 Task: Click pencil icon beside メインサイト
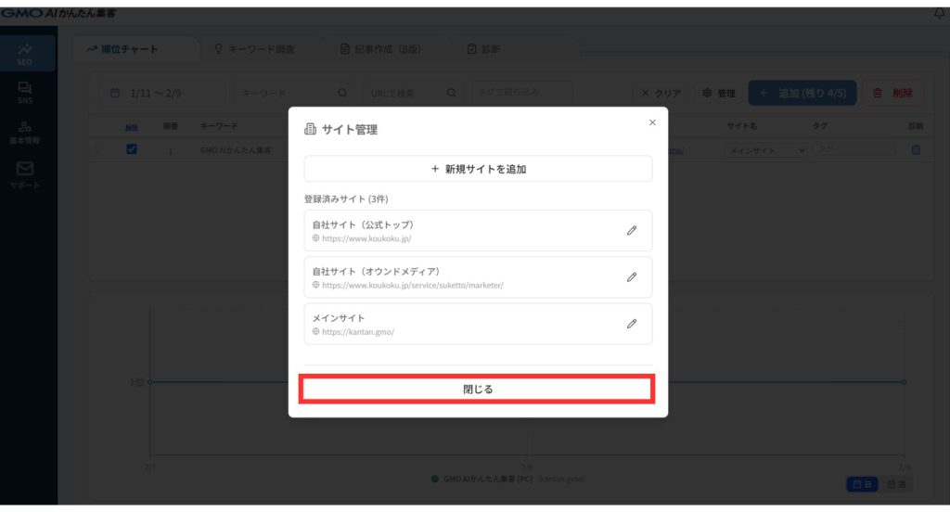click(x=632, y=324)
